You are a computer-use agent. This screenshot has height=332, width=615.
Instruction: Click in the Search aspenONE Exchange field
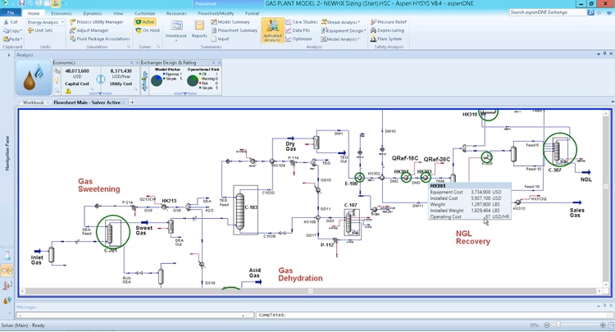coord(548,12)
